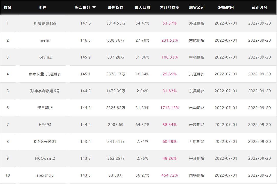This screenshot has height=184, width=277.
Task: Click the 昵称 column header
Action: (x=42, y=7)
